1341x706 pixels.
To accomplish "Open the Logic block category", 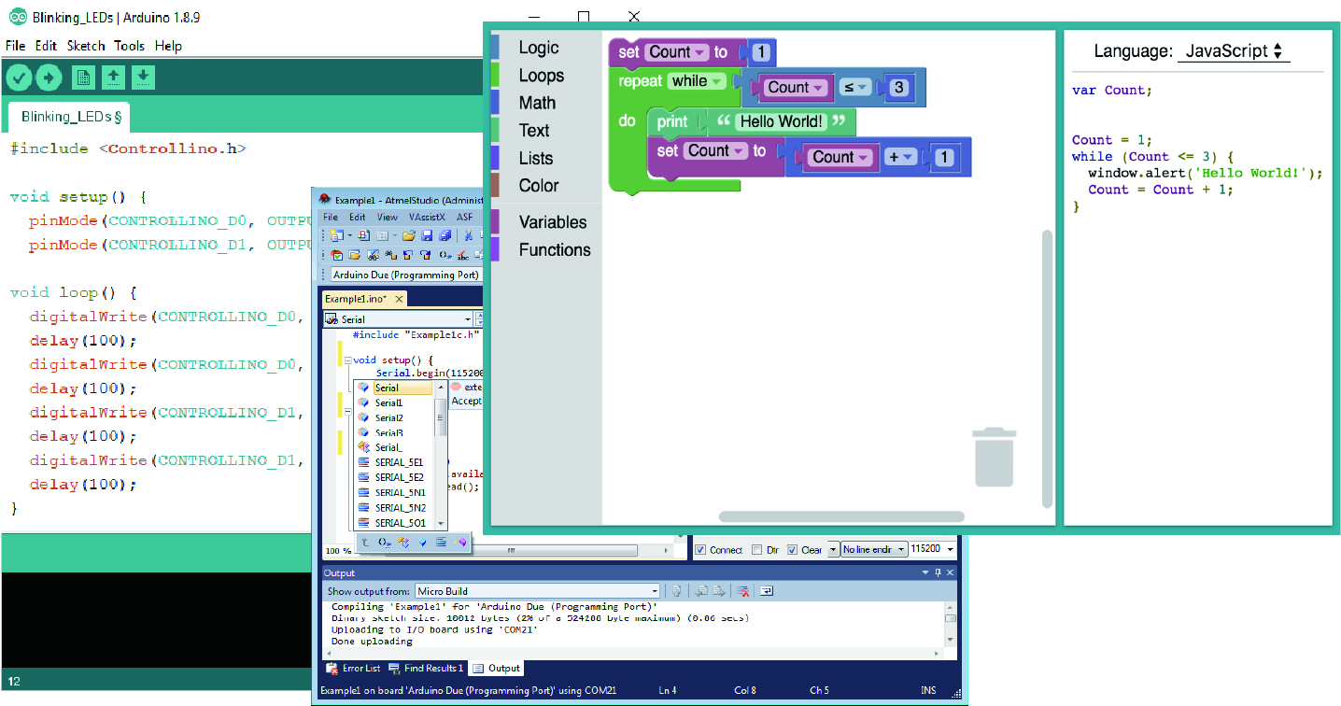I will click(539, 48).
